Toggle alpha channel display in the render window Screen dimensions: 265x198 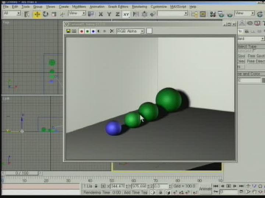point(99,31)
